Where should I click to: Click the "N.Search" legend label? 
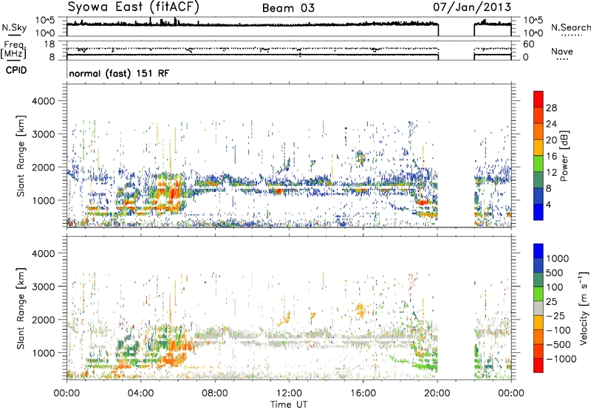coord(571,27)
